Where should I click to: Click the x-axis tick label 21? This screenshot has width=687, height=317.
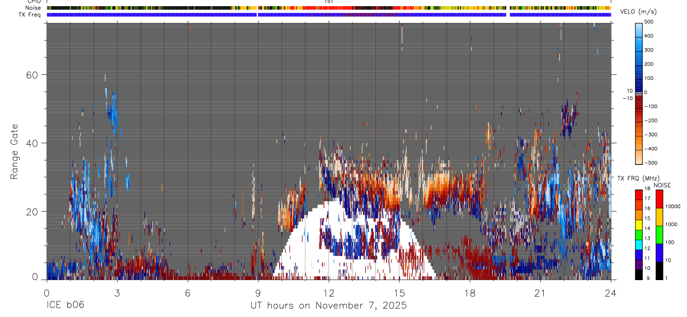(x=540, y=293)
